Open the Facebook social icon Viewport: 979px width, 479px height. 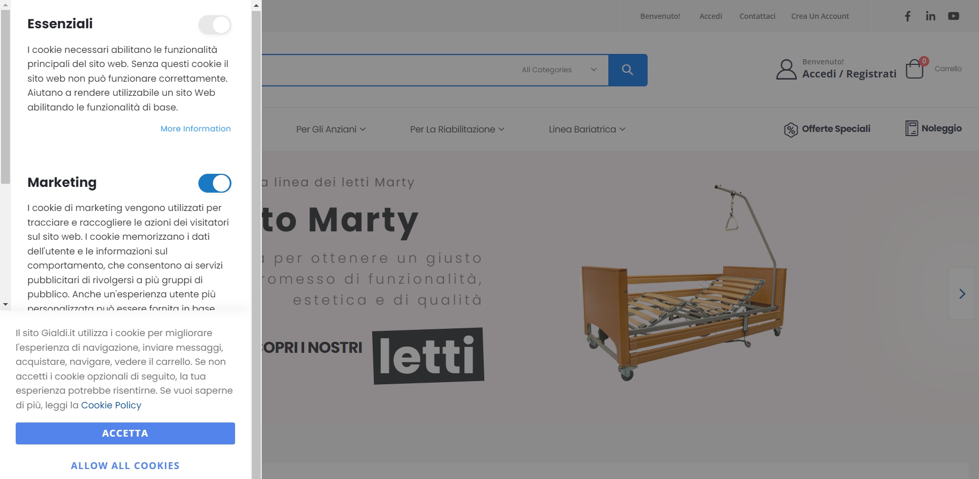[908, 16]
